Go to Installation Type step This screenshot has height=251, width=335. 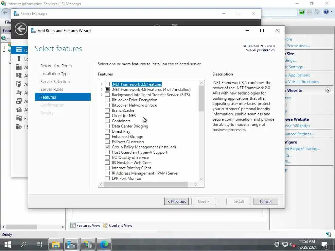pos(55,74)
